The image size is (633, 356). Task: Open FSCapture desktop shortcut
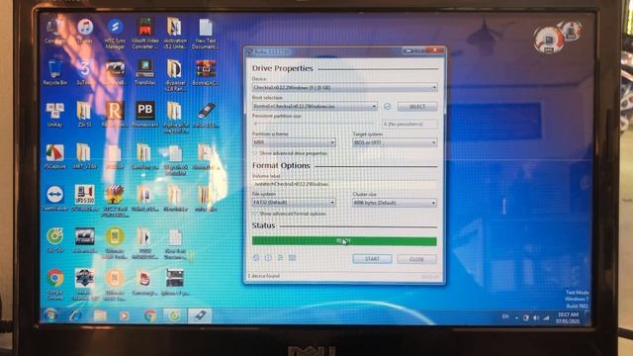[55, 156]
